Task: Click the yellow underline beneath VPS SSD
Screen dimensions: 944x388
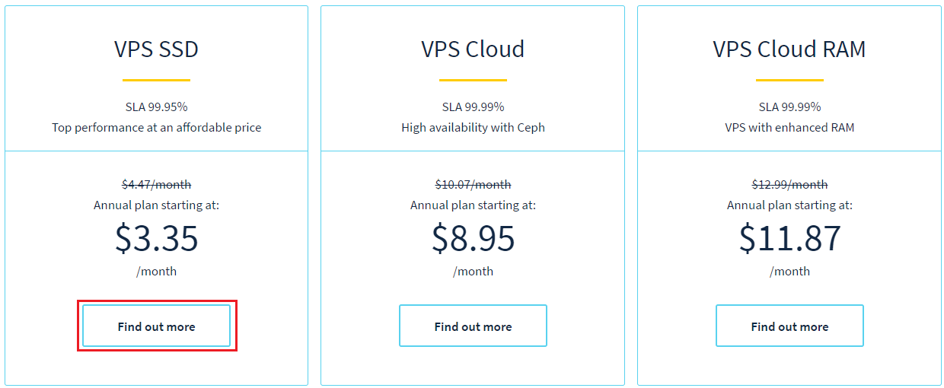Action: tap(156, 80)
